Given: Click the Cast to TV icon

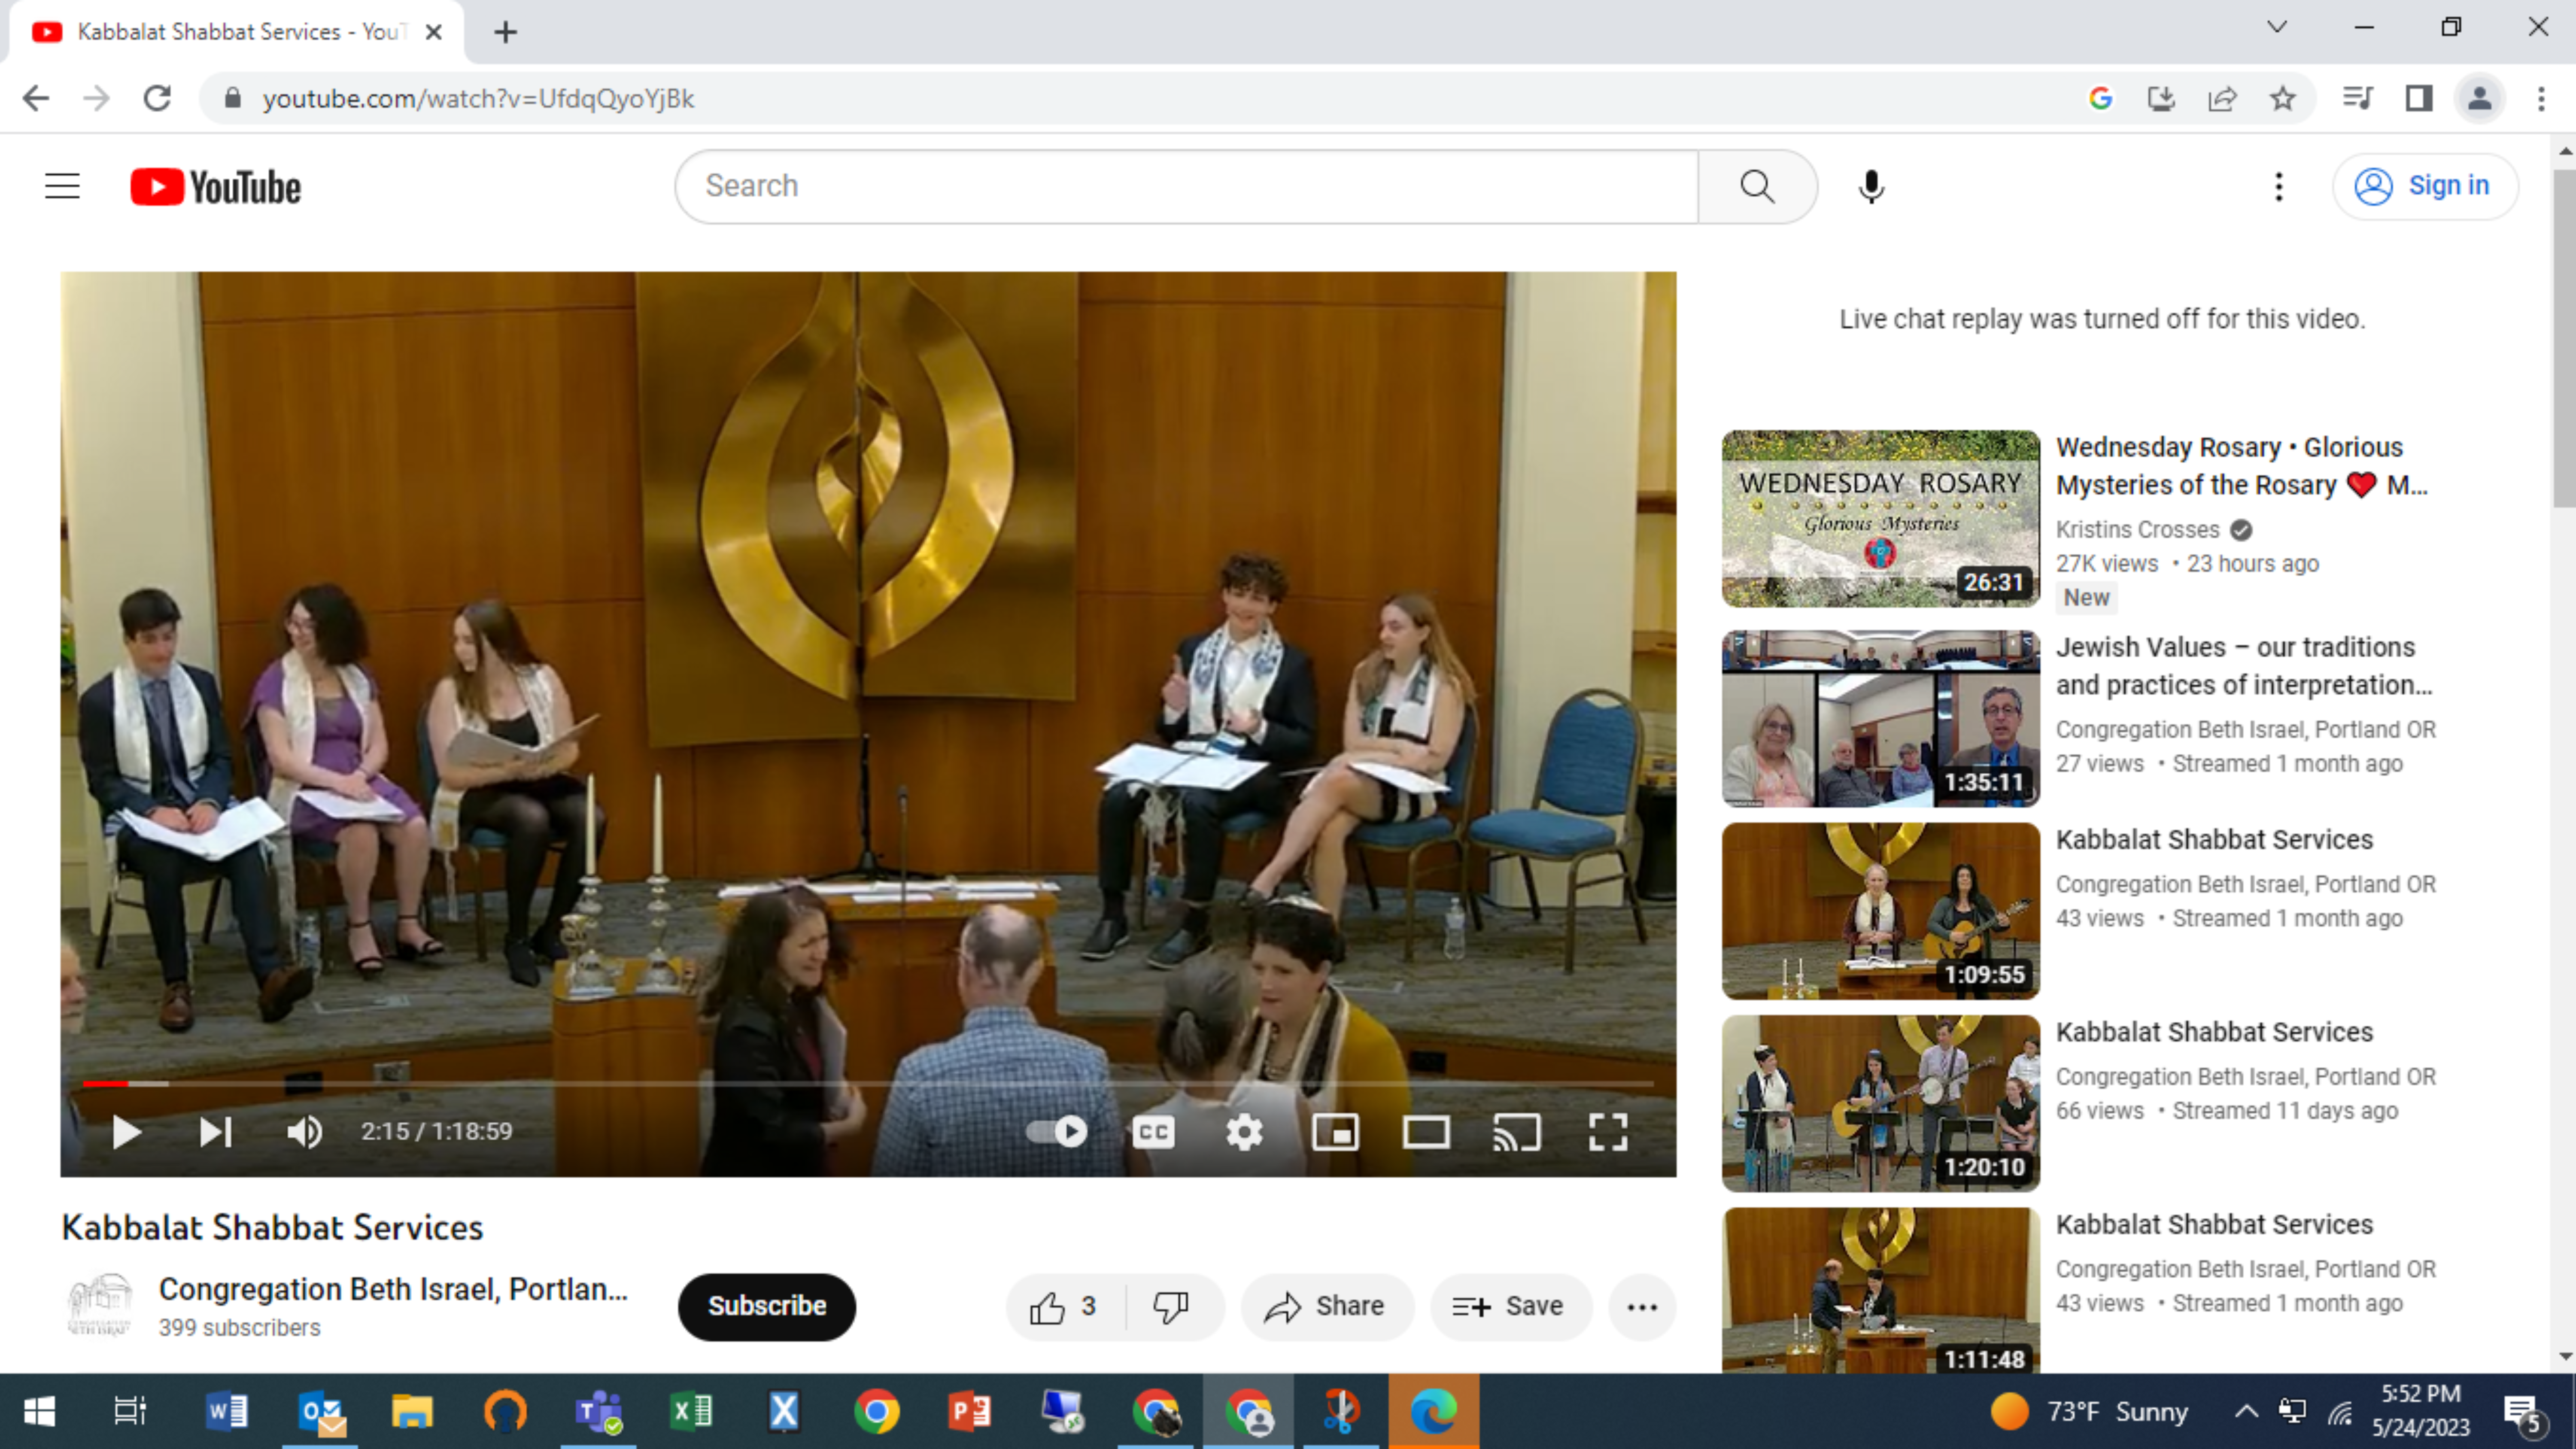Looking at the screenshot, I should (x=1517, y=1132).
